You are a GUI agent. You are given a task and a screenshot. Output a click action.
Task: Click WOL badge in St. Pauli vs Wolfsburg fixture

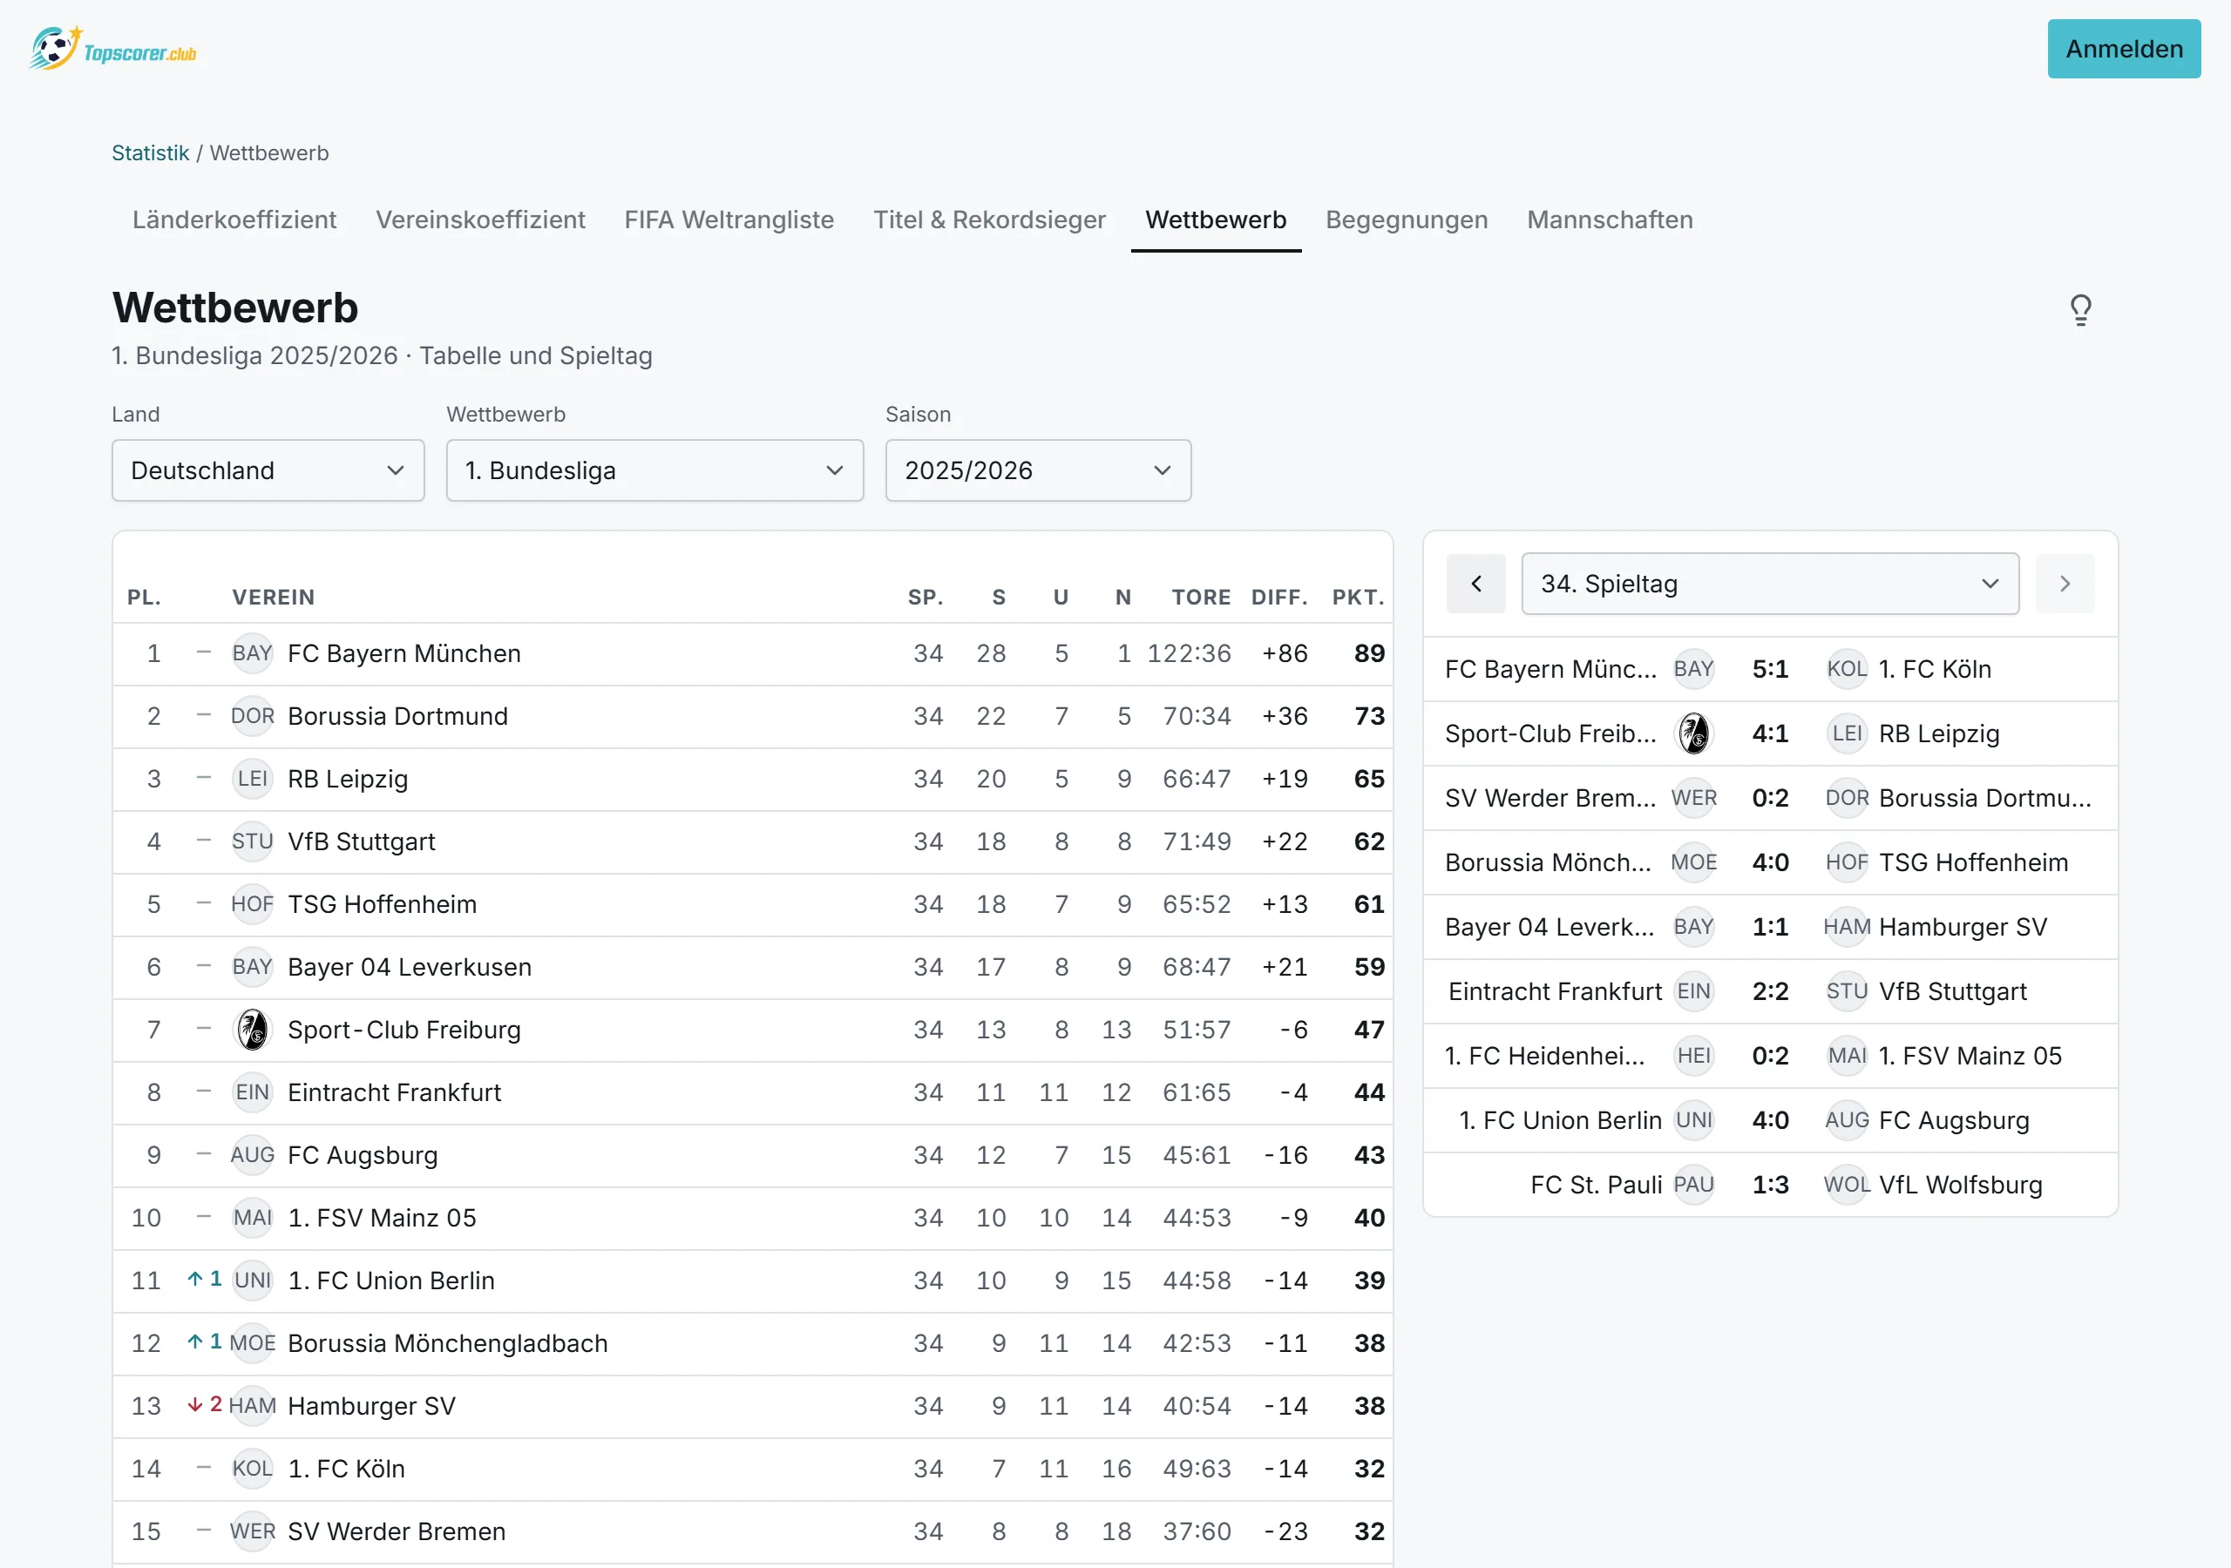pos(1846,1186)
